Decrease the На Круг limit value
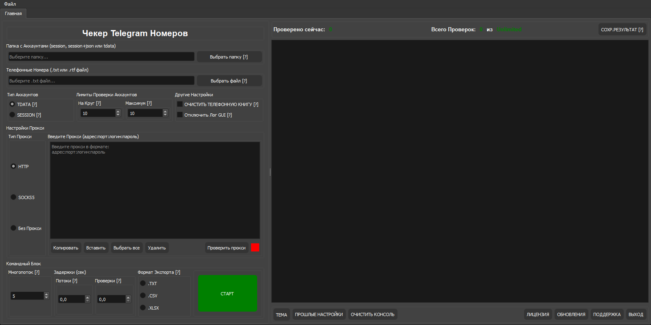Screen dimensions: 651x325 (x=118, y=115)
